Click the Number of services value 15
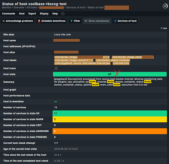The image size is (169, 164). [x=55, y=108]
